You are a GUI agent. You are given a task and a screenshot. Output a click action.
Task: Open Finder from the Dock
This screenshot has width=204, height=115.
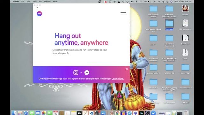click(x=14, y=113)
